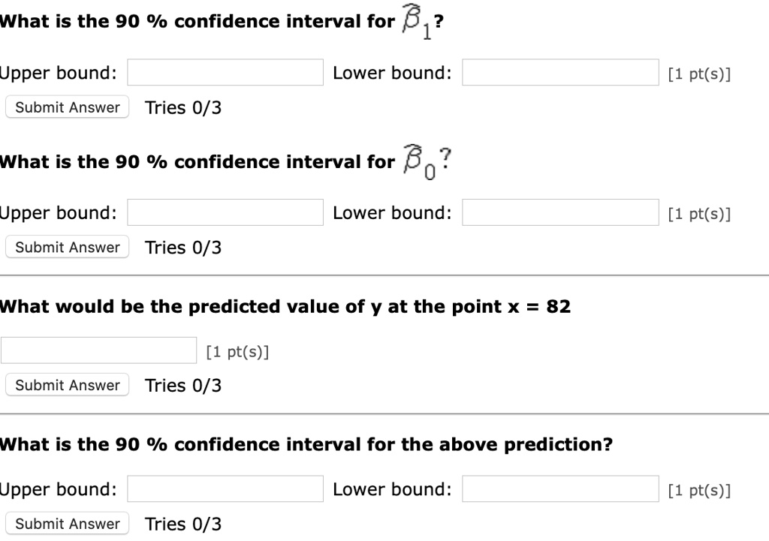Viewport: 769px width, 541px height.
Task: Focus the Upper bound field for β0 interval
Action: (225, 212)
